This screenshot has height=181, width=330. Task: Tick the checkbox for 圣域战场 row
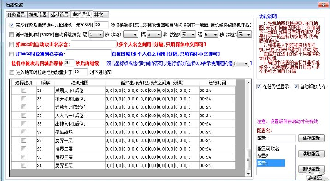click(24, 132)
